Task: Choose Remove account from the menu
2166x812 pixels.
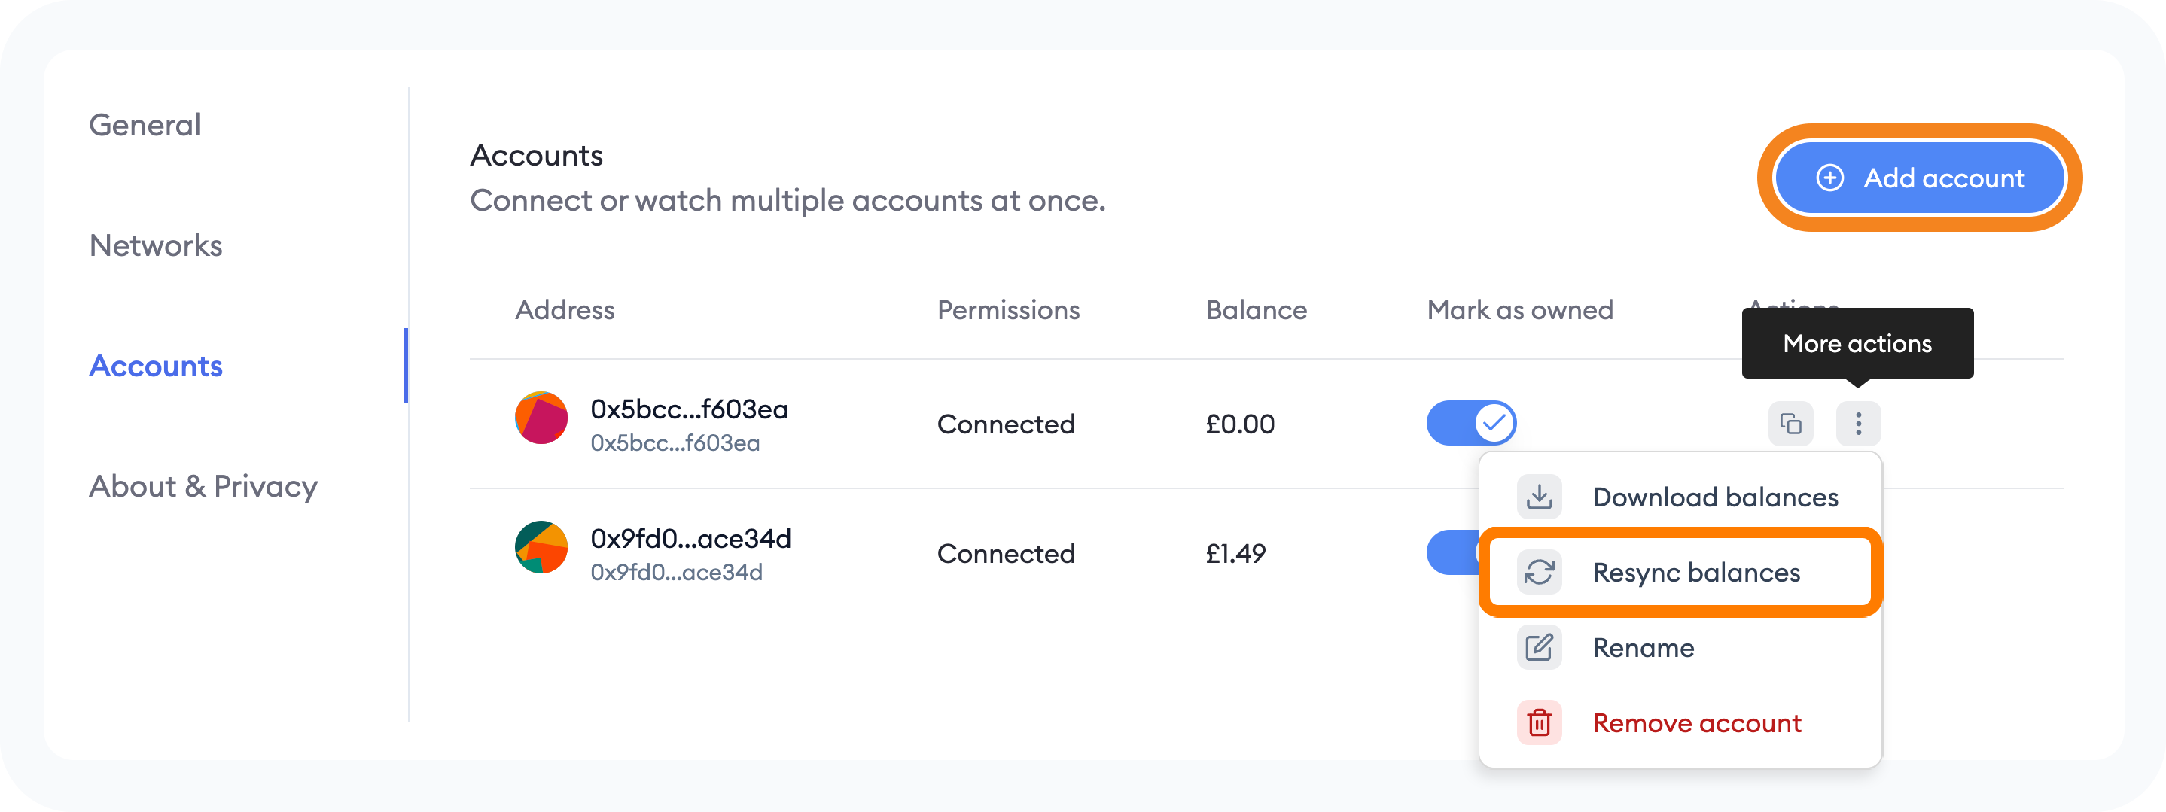Action: 1696,723
